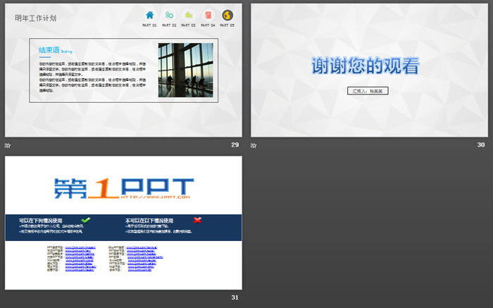Click the 明年工作计划 heading on slide 29
Viewport: 493px width, 308px height.
pyautogui.click(x=36, y=18)
